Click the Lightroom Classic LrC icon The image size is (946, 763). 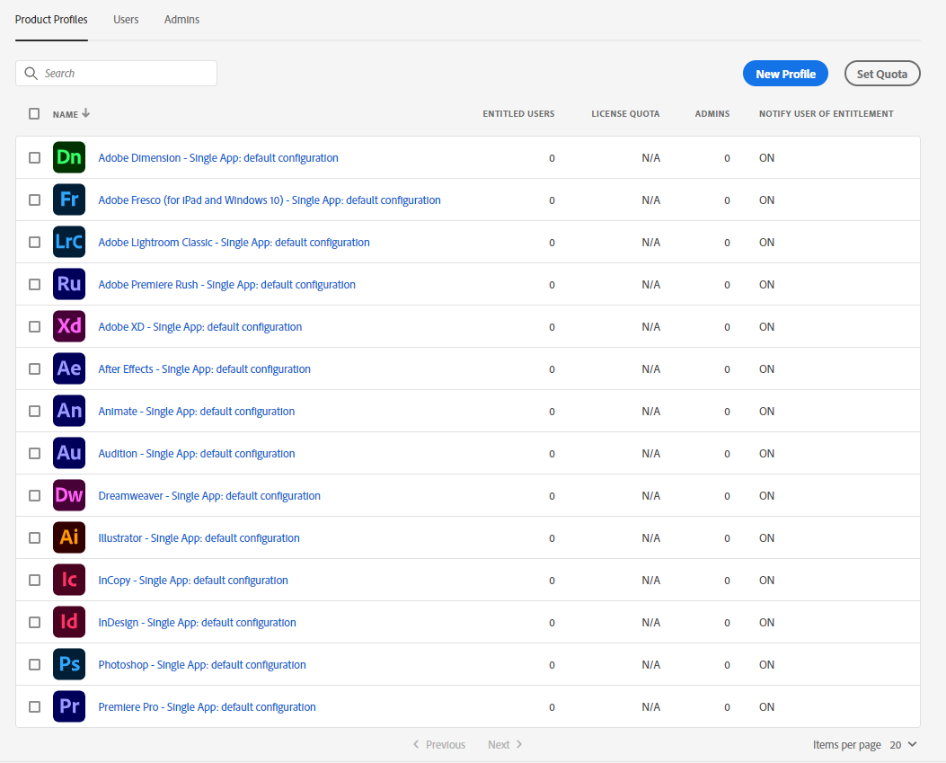click(x=69, y=242)
